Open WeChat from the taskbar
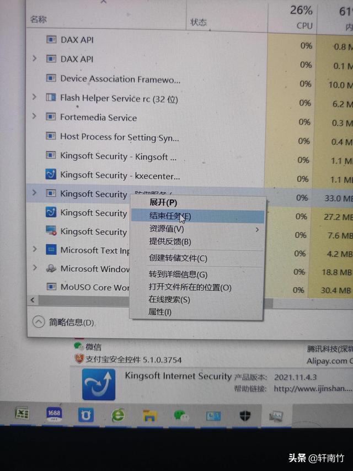The image size is (353, 471). (181, 415)
